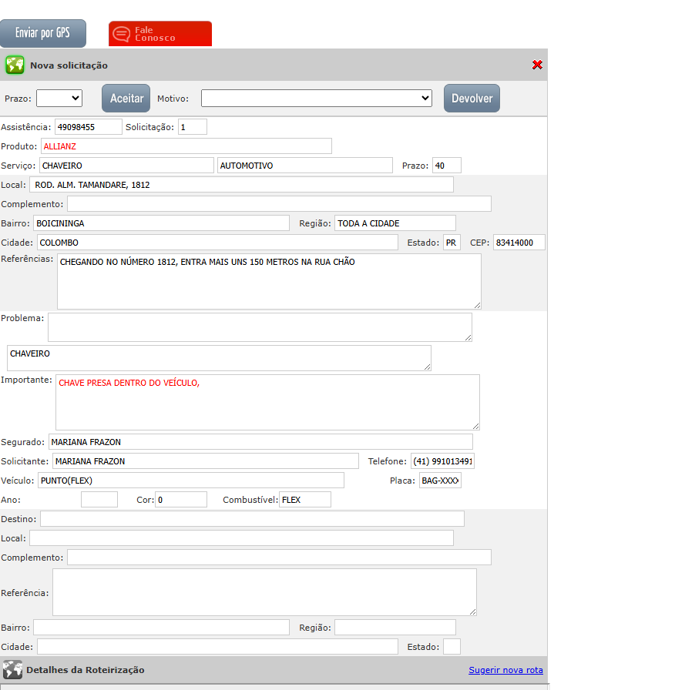The width and height of the screenshot is (675, 690).
Task: Click the resize handle of Problema textarea
Action: tap(468, 337)
